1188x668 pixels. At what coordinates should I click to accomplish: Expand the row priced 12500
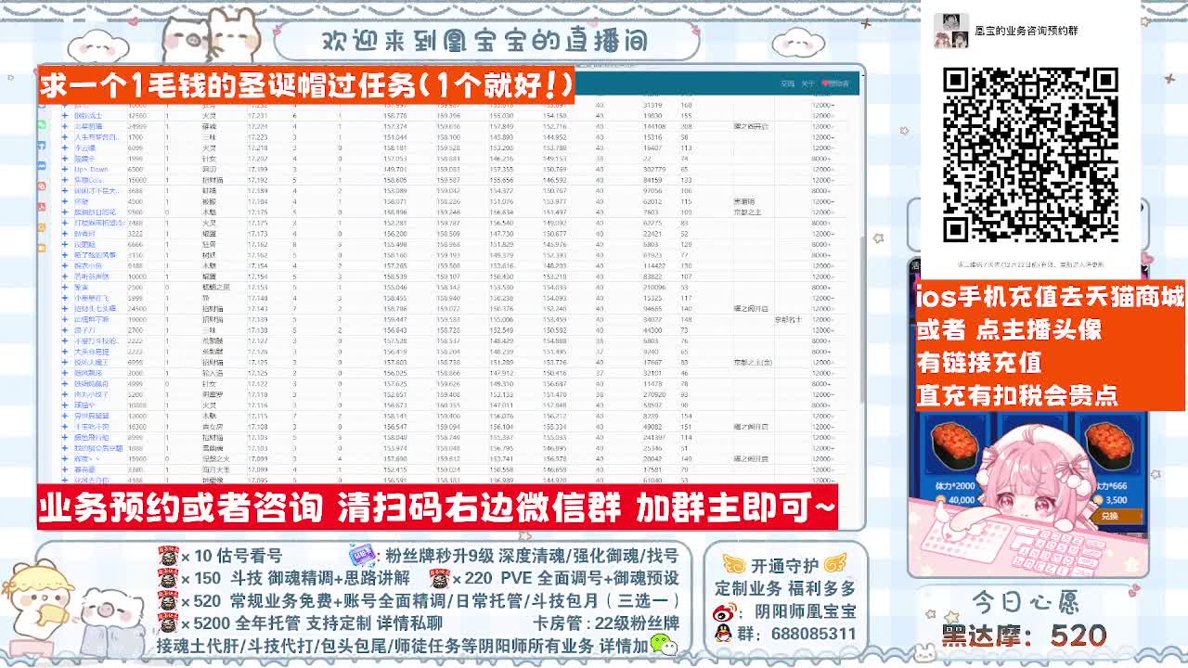point(65,116)
